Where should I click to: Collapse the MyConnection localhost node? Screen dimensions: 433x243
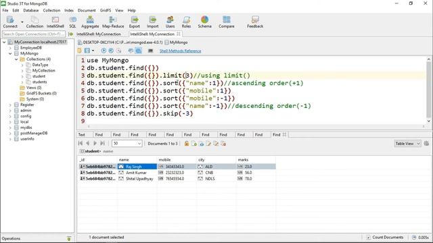coord(4,42)
